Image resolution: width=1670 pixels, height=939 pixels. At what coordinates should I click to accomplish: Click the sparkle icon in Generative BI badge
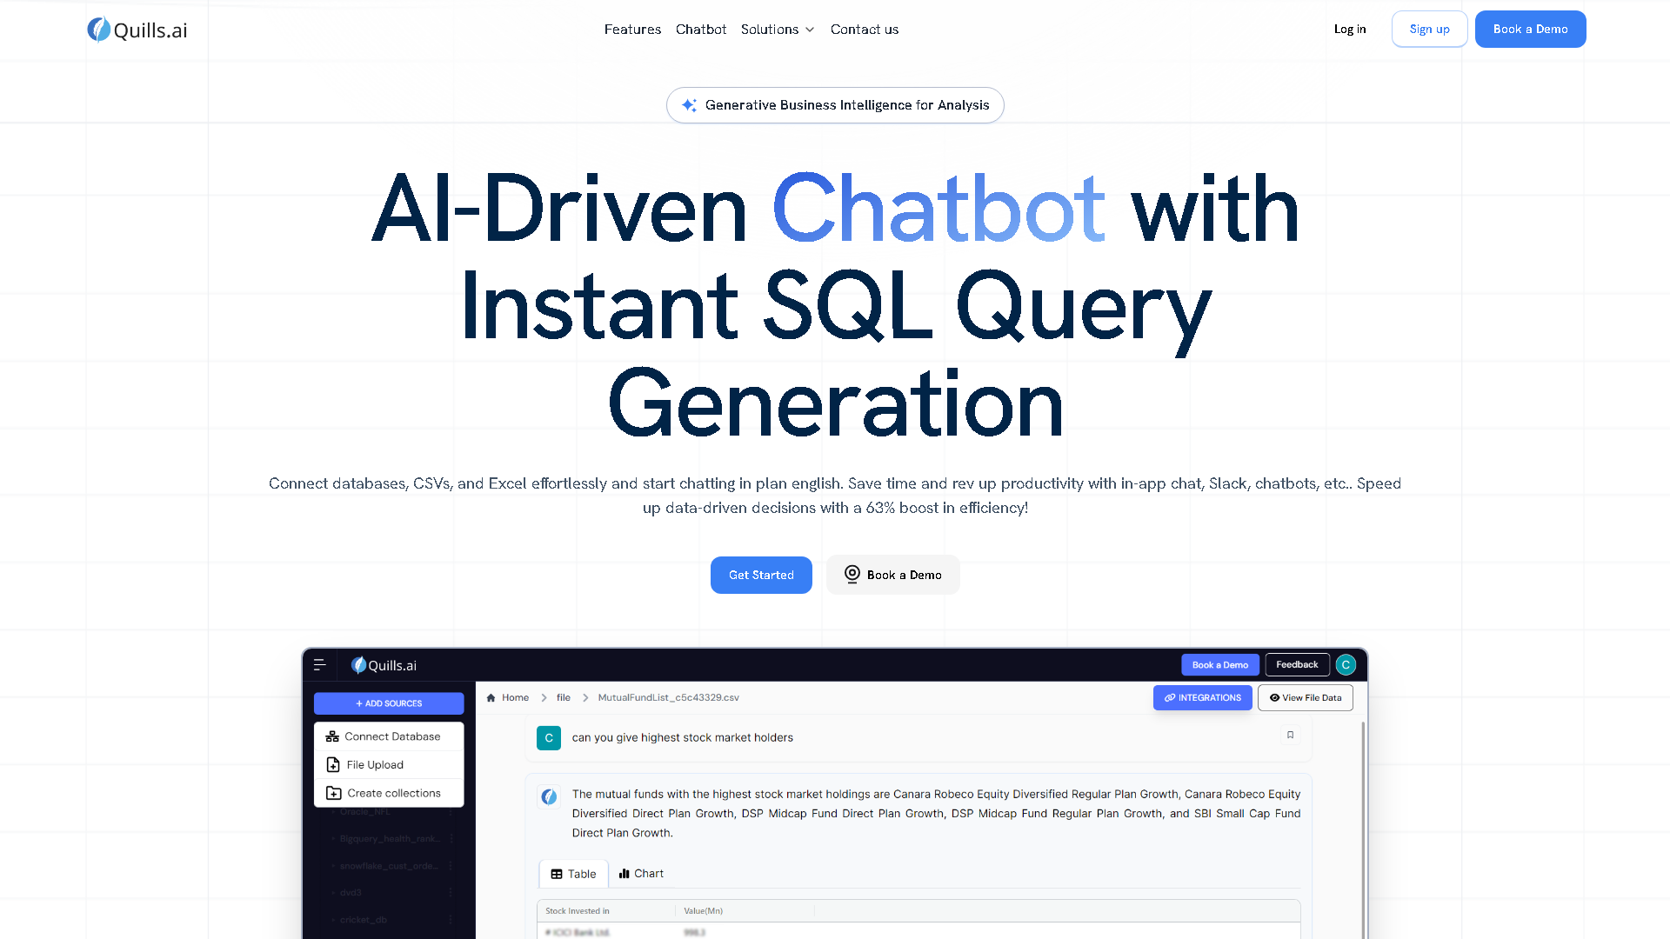click(689, 105)
